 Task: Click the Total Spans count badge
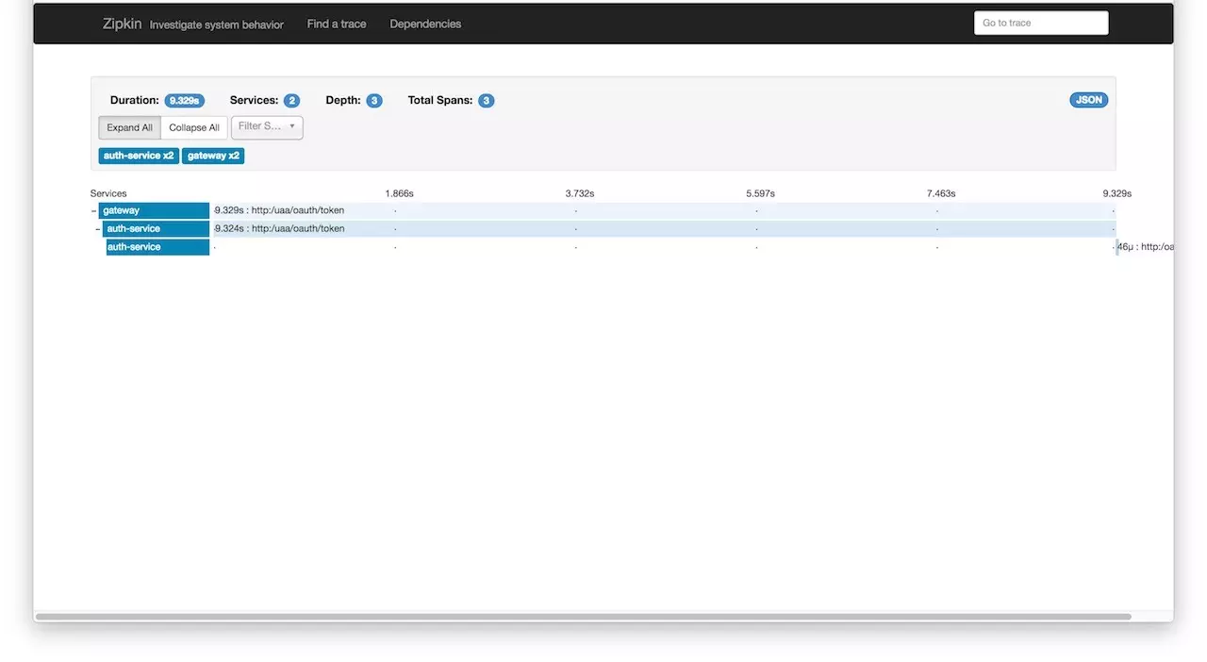pyautogui.click(x=486, y=101)
